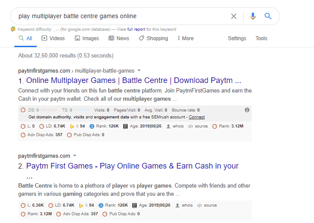
Task: Click the LD: 6.74K icon in second result
Action: pos(51,205)
